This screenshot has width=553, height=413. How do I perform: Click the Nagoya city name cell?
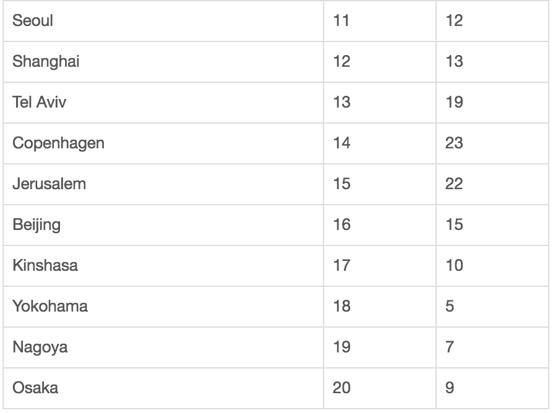(x=40, y=347)
